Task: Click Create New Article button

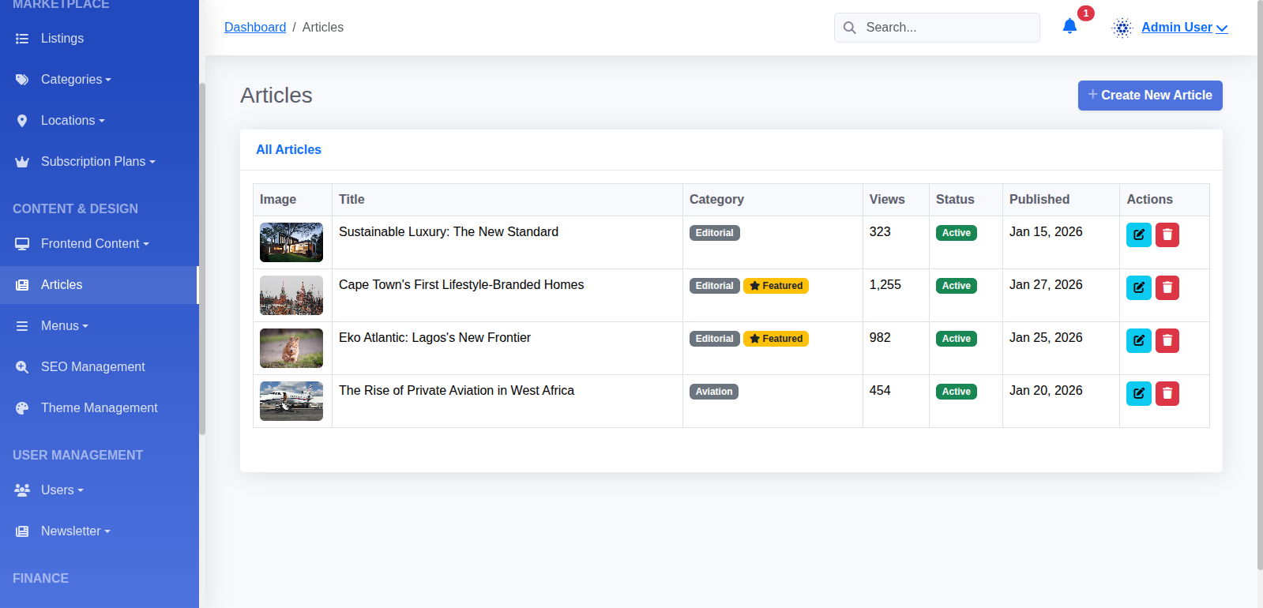Action: [1150, 96]
